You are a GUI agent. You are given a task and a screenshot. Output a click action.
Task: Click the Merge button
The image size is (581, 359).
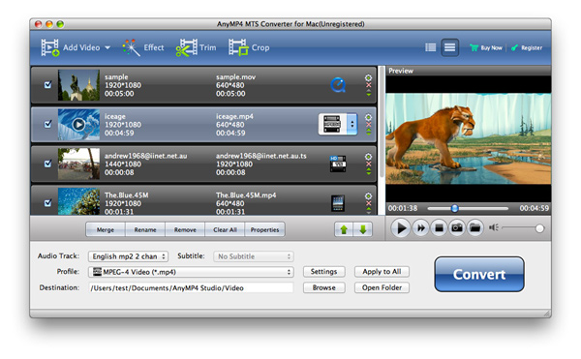[106, 229]
